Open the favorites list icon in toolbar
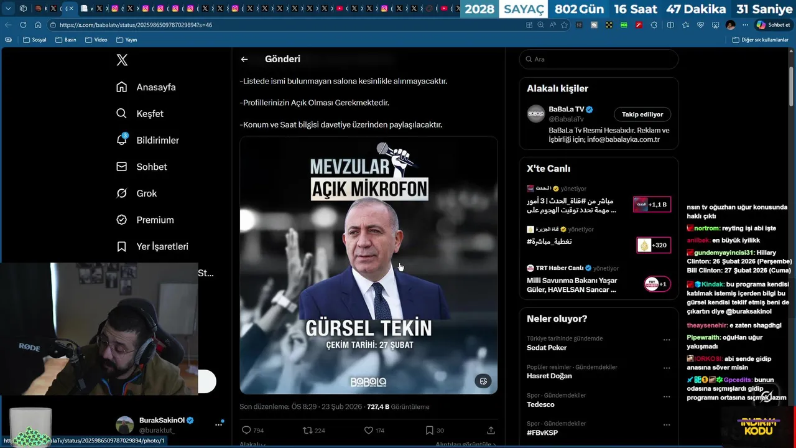The width and height of the screenshot is (796, 448). (686, 25)
